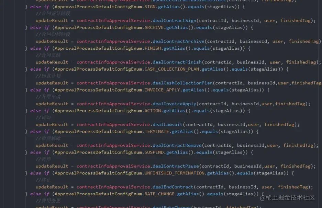The height and width of the screenshot is (208, 322).
Task: Place cursor on dealInvoiceApply method
Action: coord(174,104)
